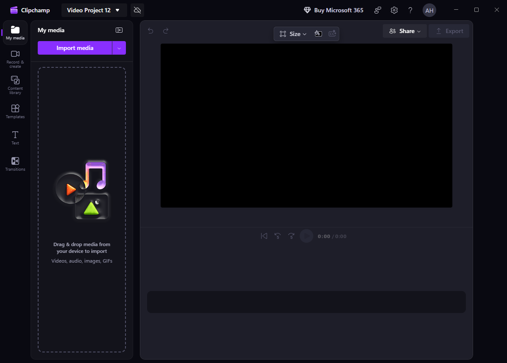Collapse the My media panel
The width and height of the screenshot is (507, 363).
[119, 30]
